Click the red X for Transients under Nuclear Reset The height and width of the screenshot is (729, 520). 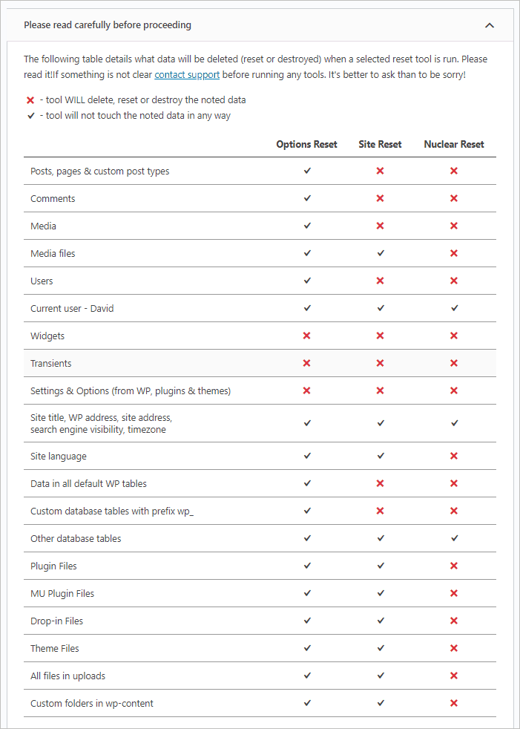pyautogui.click(x=453, y=363)
